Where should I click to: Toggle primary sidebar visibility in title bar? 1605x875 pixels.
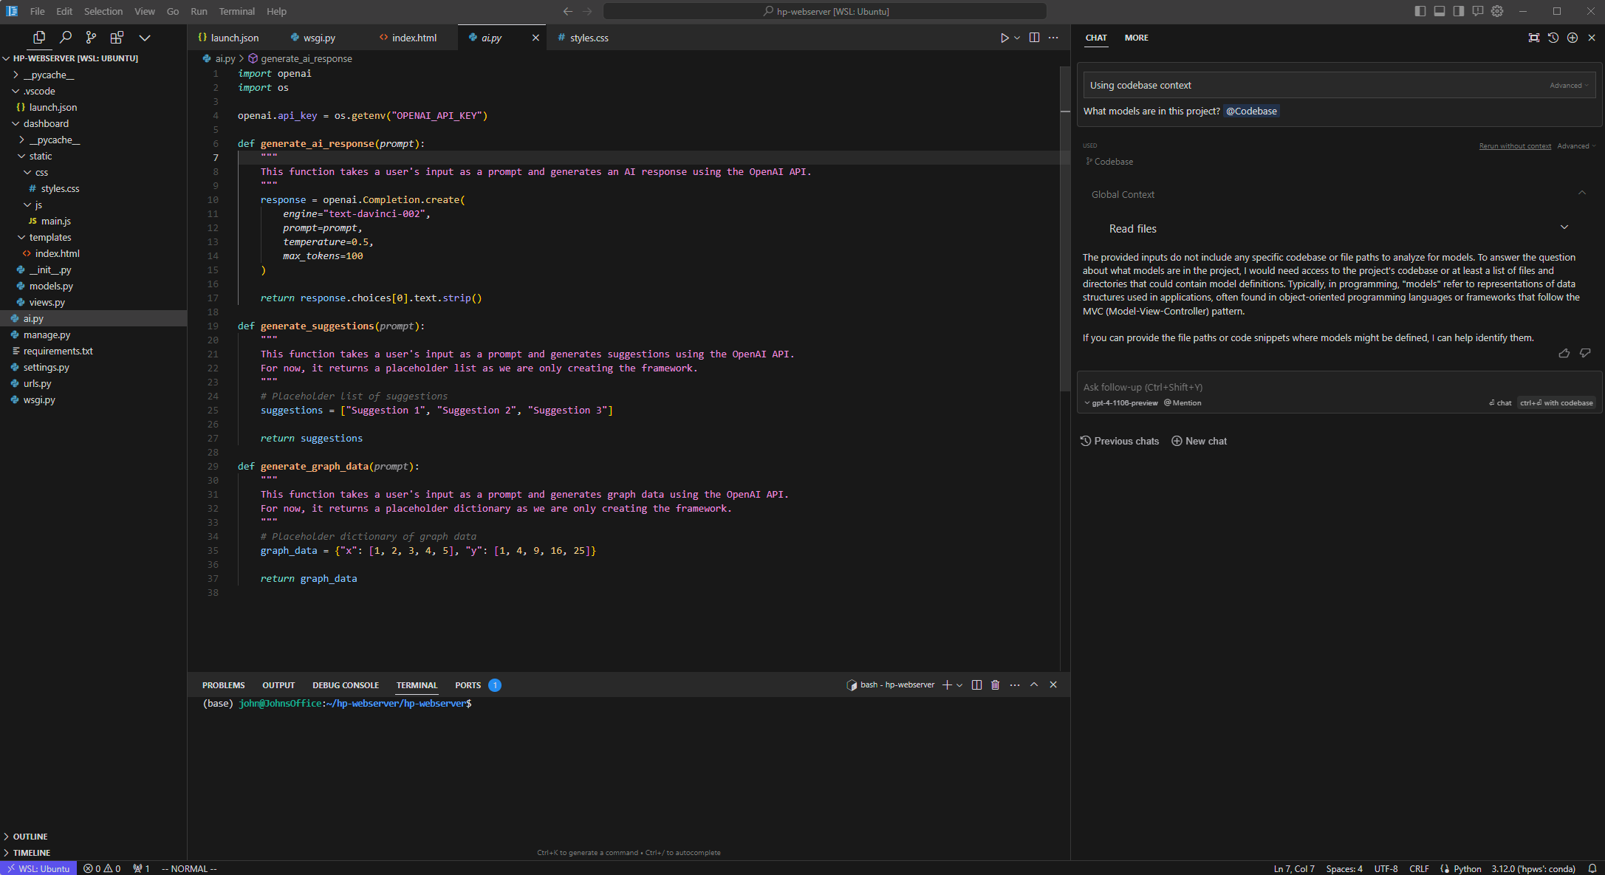point(1420,11)
